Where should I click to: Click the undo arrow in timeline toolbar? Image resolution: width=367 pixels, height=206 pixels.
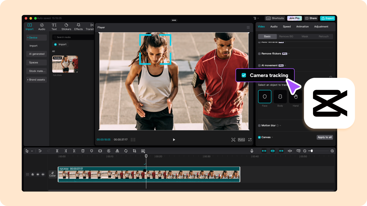click(40, 151)
